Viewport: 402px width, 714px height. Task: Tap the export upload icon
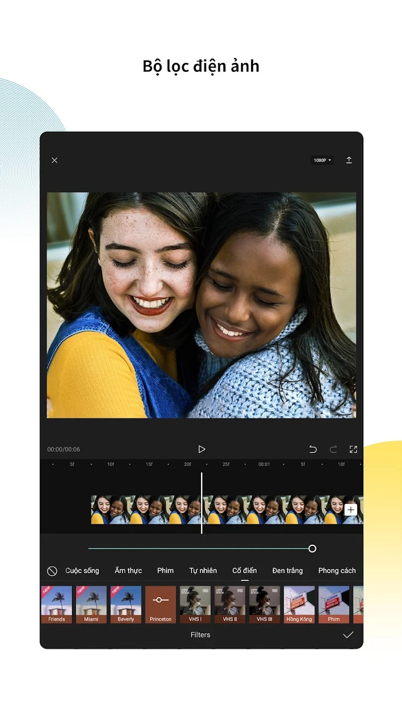[x=349, y=160]
